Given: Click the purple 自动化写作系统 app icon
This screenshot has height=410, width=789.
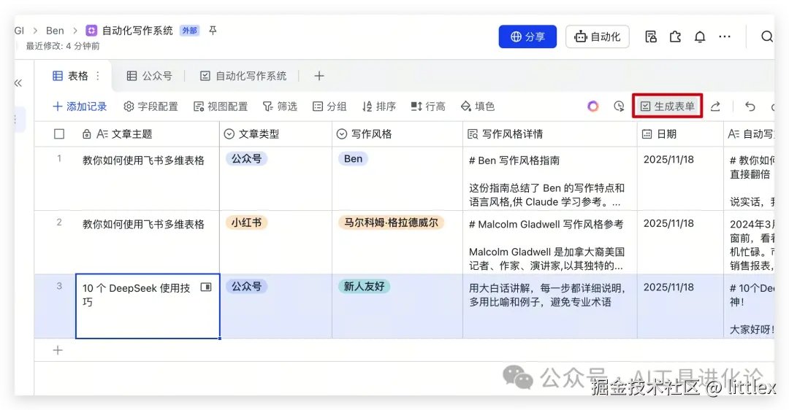Looking at the screenshot, I should click(91, 31).
